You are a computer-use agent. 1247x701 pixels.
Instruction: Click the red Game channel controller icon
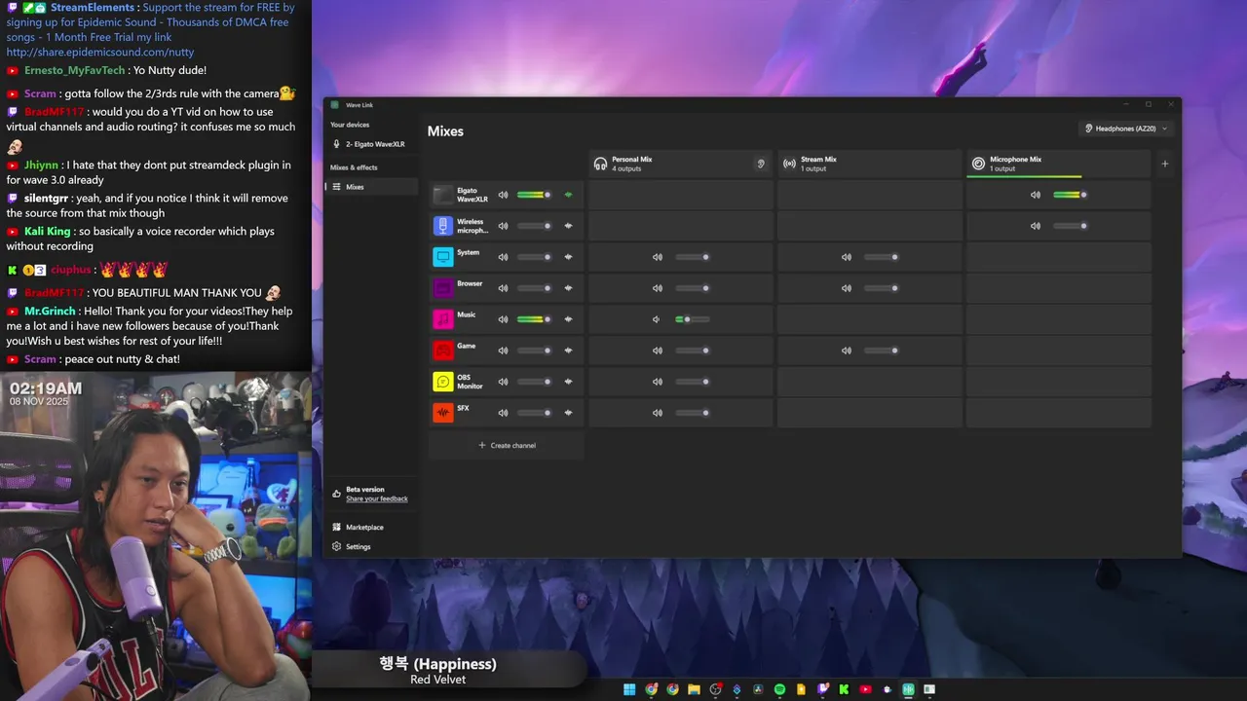(x=442, y=350)
